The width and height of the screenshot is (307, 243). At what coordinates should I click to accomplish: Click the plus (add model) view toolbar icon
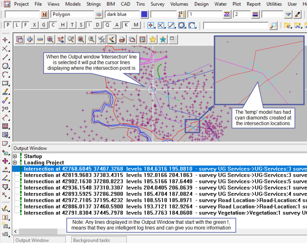pyautogui.click(x=30, y=39)
